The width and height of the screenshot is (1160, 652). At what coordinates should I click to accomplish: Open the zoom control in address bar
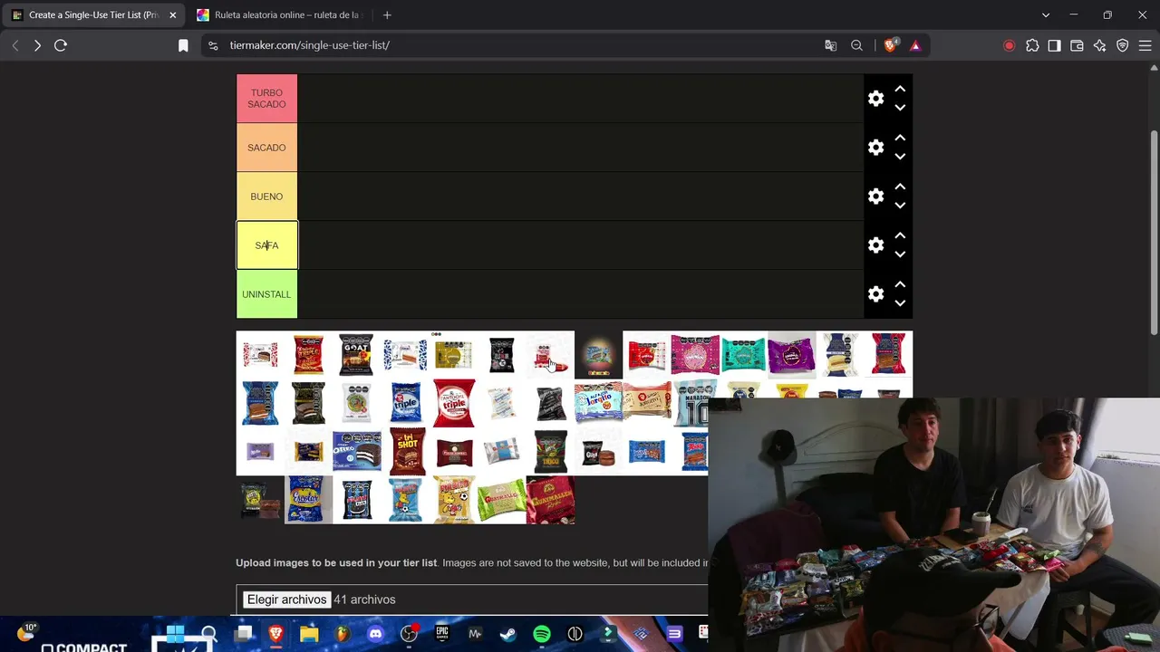point(856,45)
